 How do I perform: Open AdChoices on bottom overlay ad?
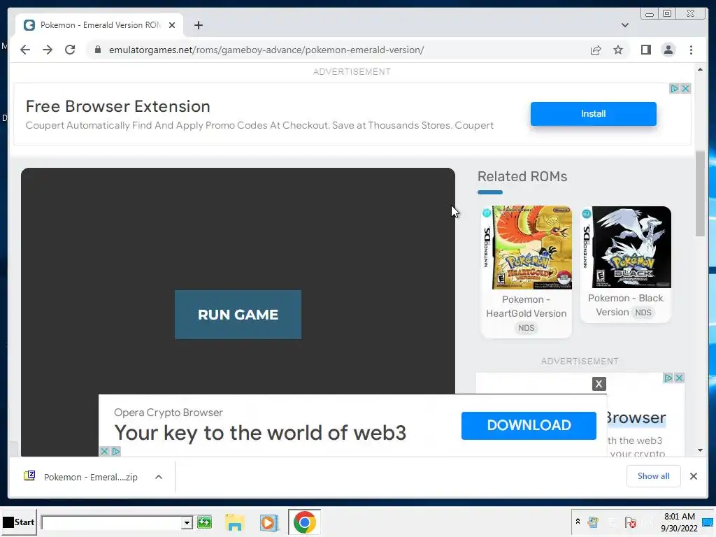115,452
